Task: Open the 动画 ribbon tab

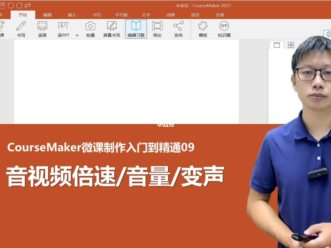Action: pyautogui.click(x=171, y=15)
